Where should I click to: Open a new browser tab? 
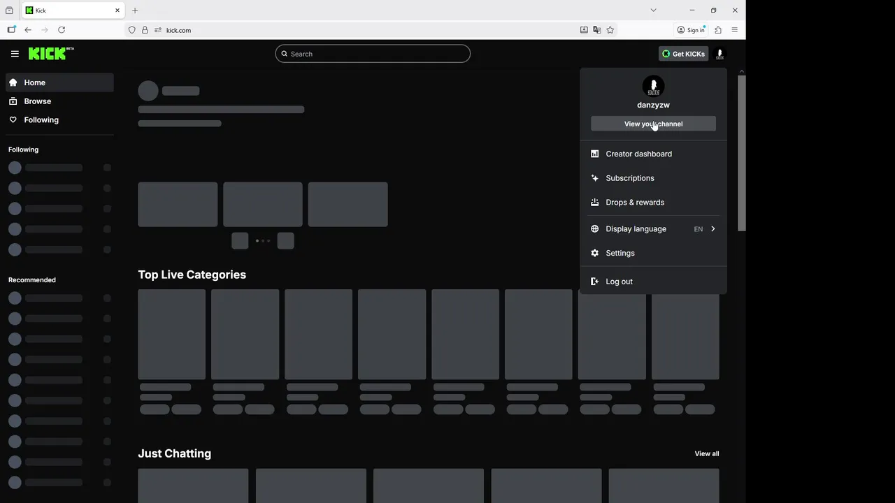(x=135, y=10)
